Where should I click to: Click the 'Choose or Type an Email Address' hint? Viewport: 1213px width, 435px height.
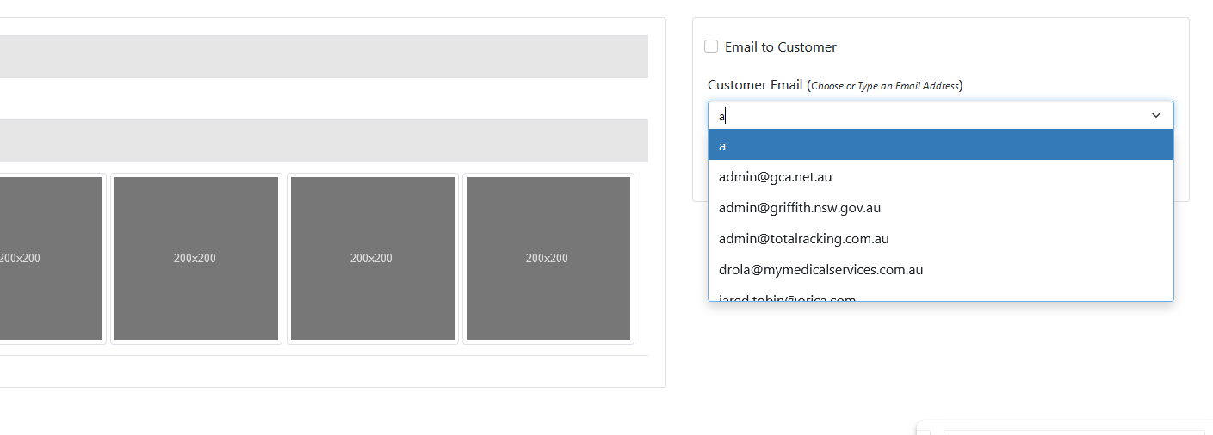tap(885, 86)
